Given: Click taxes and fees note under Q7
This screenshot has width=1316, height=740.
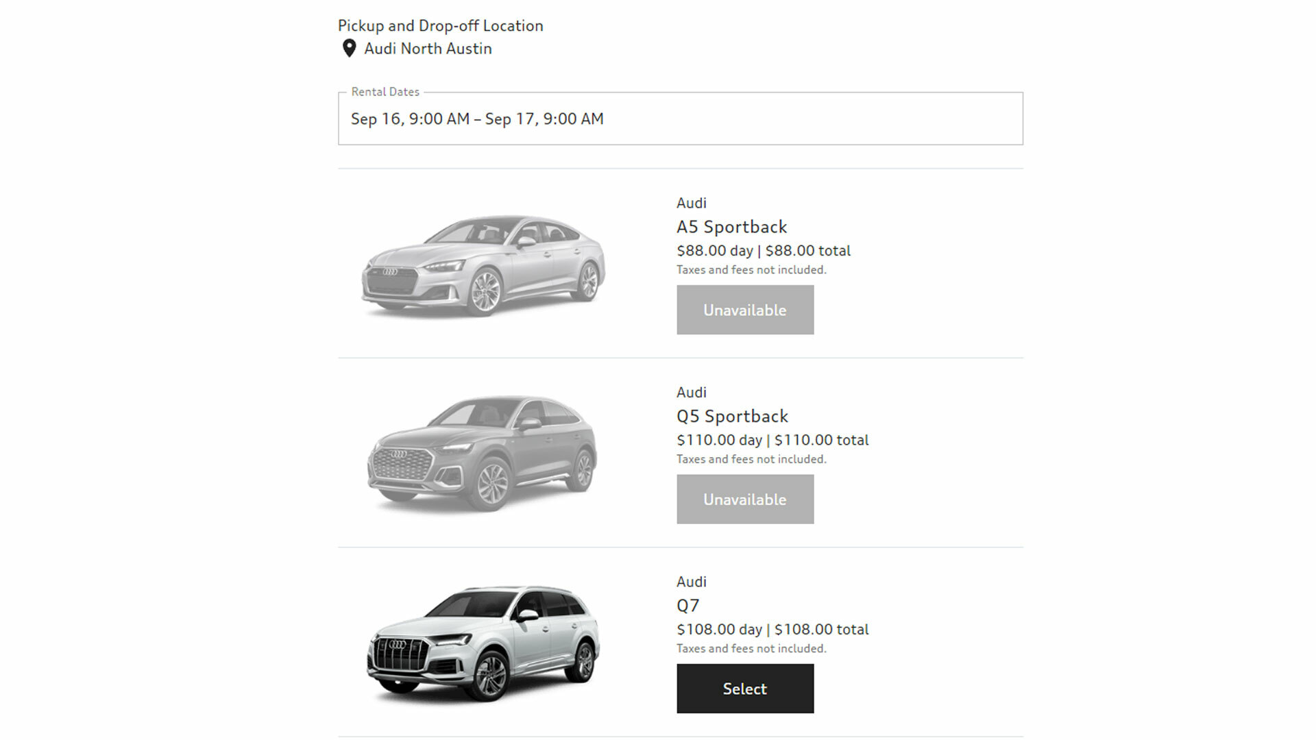Looking at the screenshot, I should (x=751, y=648).
